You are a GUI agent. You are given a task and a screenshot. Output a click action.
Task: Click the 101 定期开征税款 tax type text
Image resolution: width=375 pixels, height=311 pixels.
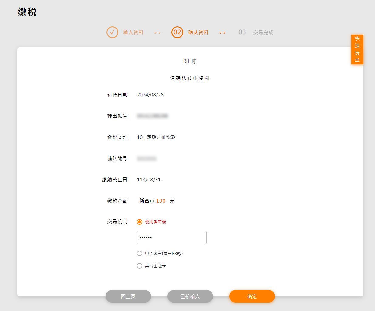(x=156, y=137)
